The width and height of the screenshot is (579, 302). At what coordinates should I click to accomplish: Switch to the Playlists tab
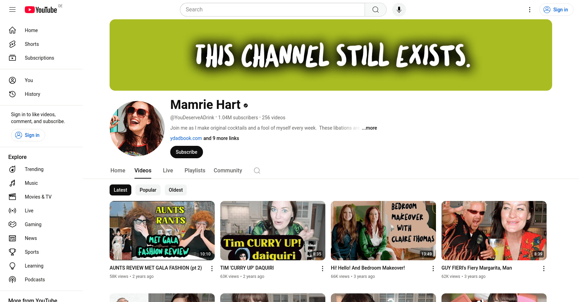click(195, 171)
